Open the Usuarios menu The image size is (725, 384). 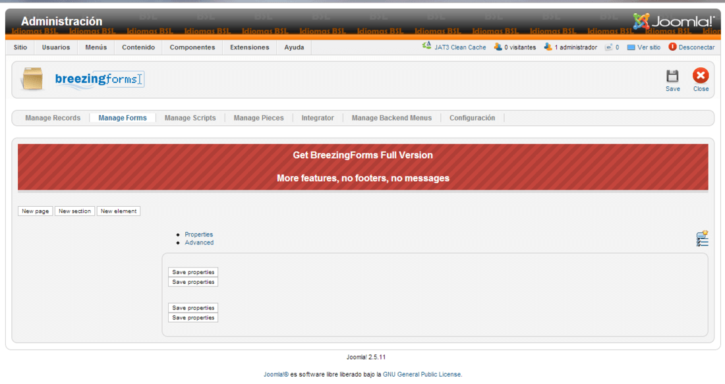coord(56,47)
